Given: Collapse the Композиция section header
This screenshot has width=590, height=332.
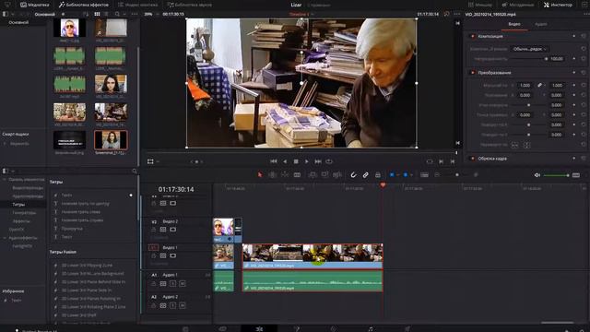Looking at the screenshot, I should (x=490, y=36).
